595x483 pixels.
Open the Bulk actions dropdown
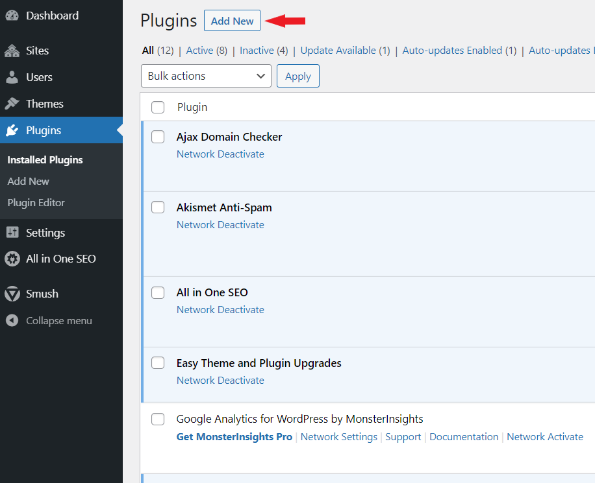tap(206, 76)
